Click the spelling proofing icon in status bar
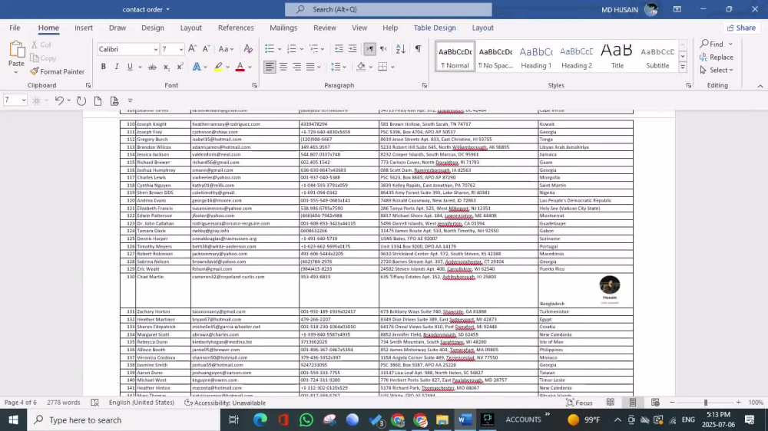768x431 pixels. pos(95,403)
